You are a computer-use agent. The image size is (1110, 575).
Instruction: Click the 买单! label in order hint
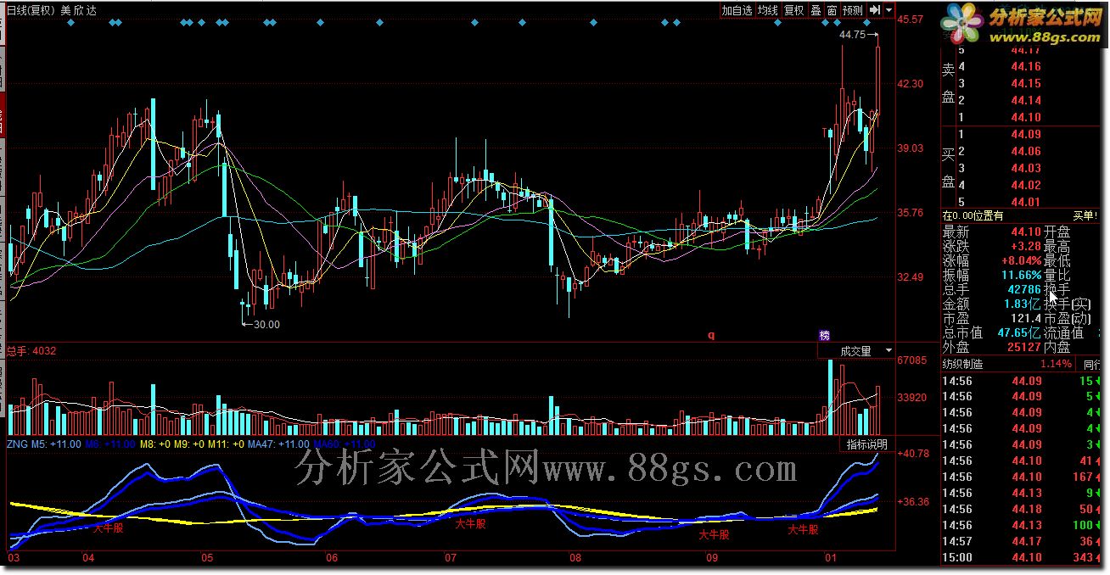tap(1085, 216)
